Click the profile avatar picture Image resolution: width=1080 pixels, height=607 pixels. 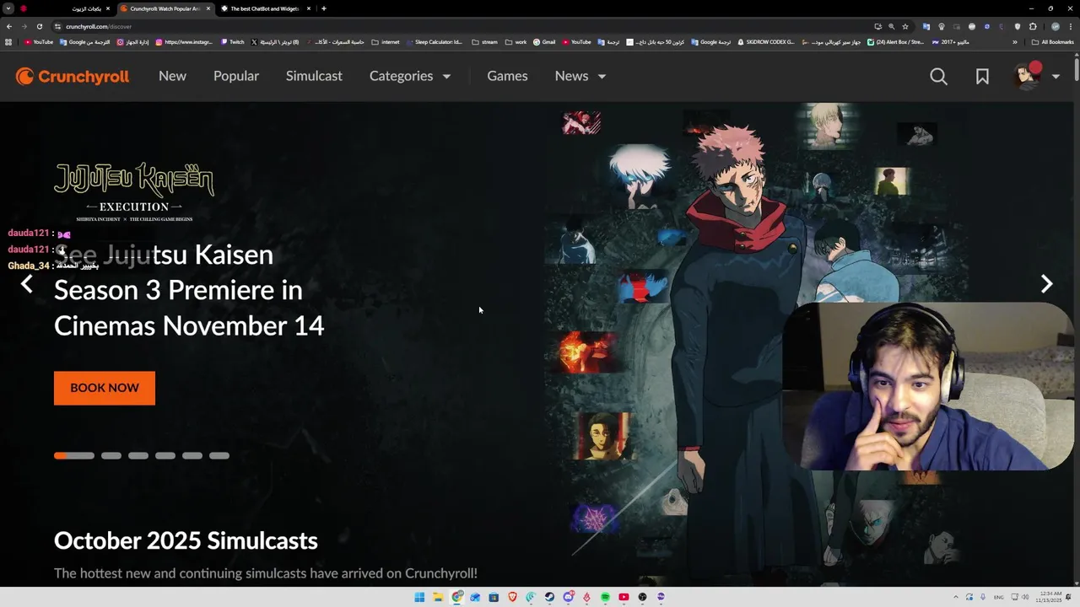pyautogui.click(x=1028, y=76)
